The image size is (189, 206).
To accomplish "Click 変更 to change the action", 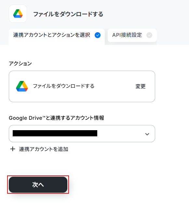I will pos(141,86).
